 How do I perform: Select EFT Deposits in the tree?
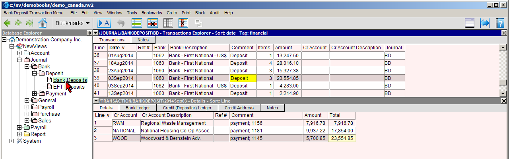tap(69, 87)
